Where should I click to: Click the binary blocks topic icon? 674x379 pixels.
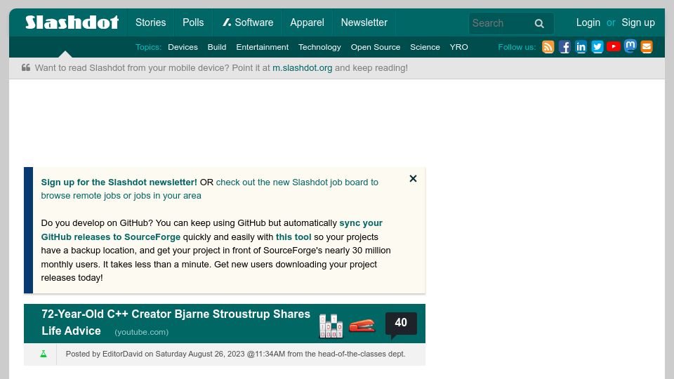pyautogui.click(x=331, y=326)
